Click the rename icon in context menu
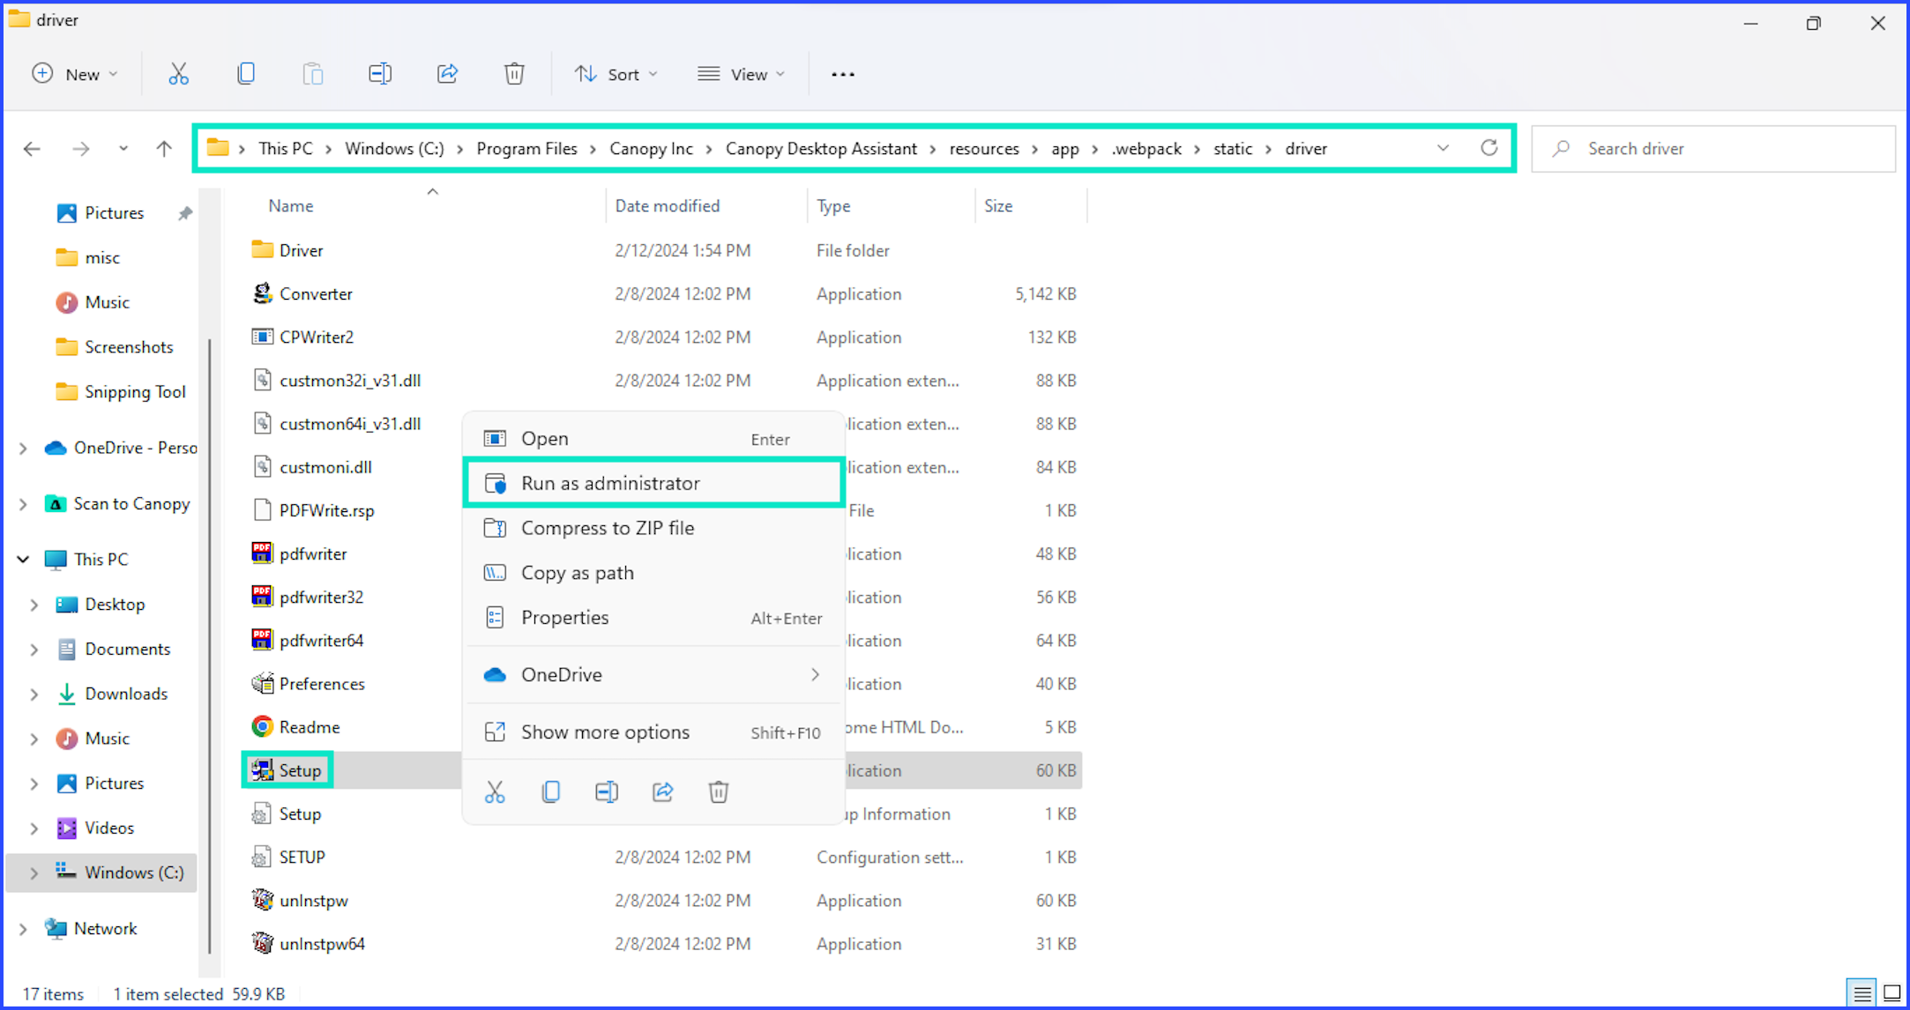The image size is (1910, 1010). coord(607,791)
